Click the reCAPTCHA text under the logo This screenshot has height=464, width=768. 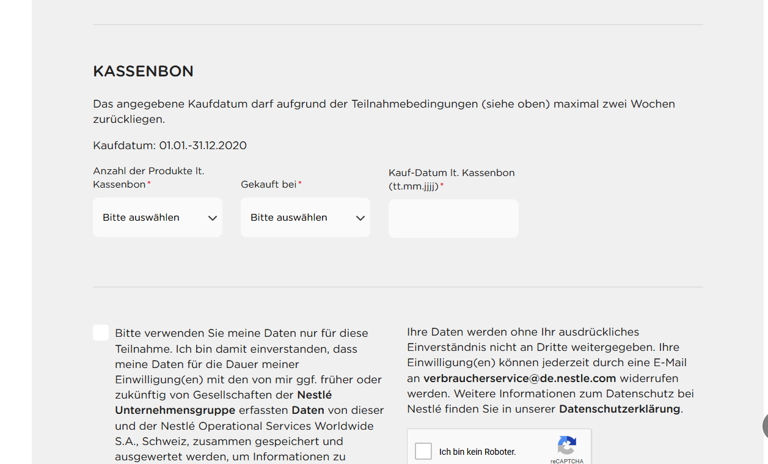tap(566, 461)
